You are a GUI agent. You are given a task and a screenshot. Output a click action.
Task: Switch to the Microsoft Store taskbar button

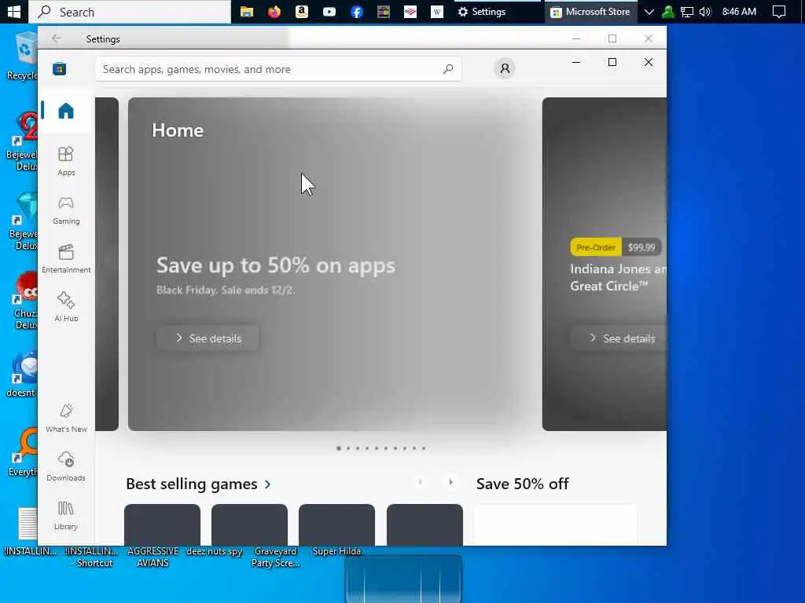590,11
